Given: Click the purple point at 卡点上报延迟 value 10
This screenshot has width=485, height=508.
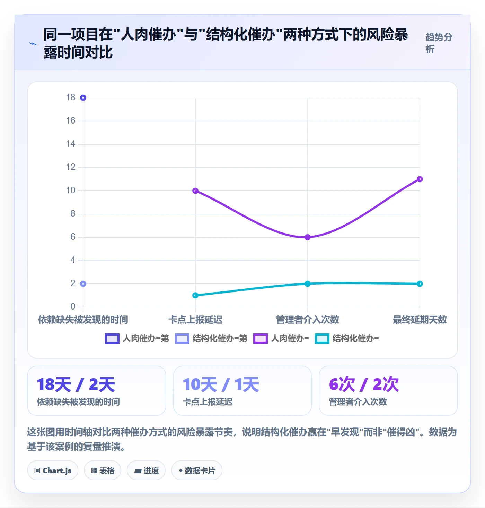Looking at the screenshot, I should (x=195, y=191).
